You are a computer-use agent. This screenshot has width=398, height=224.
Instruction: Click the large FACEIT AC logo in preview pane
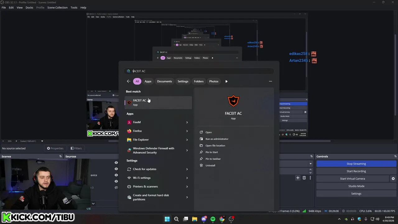click(233, 101)
